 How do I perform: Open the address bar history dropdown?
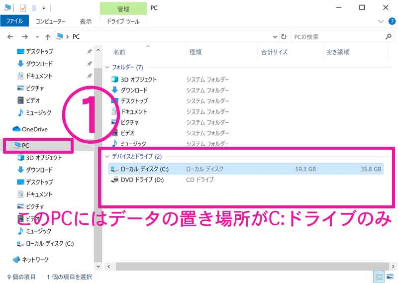(275, 37)
